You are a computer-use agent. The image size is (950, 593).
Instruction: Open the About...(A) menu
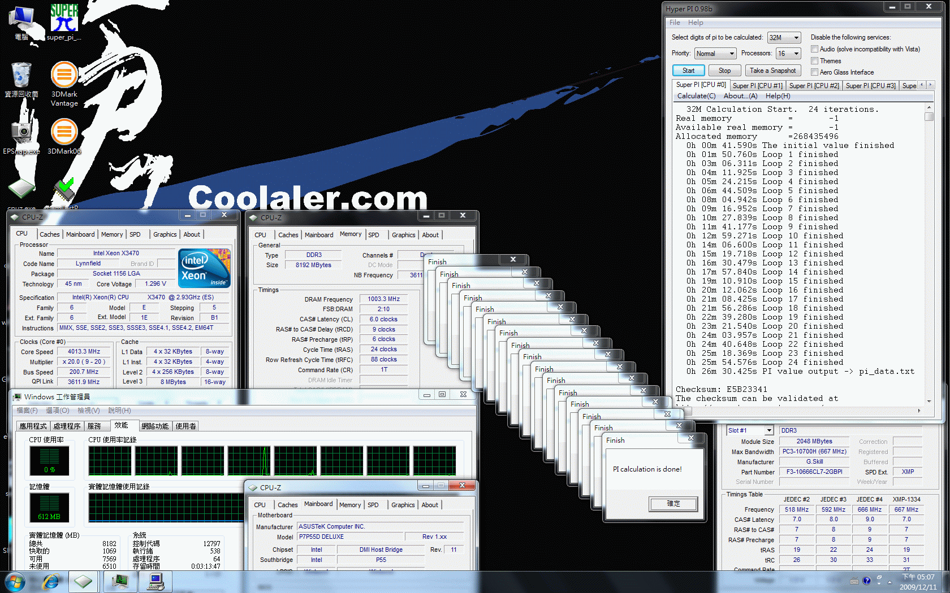tap(740, 96)
